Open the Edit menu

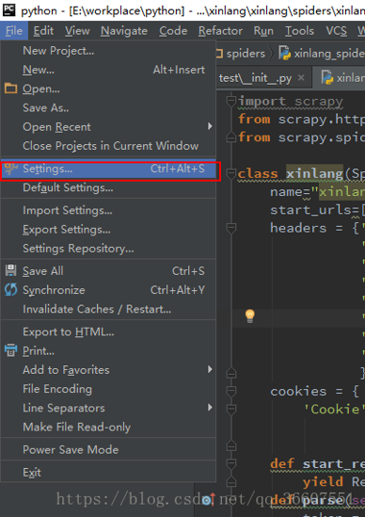pyautogui.click(x=43, y=31)
